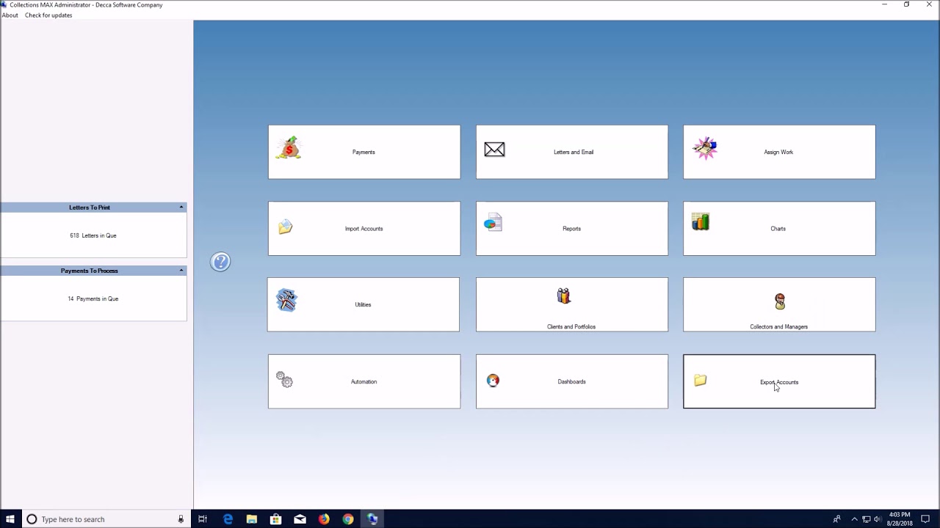Open the Mail app from the taskbar
This screenshot has width=940, height=528.
point(300,519)
